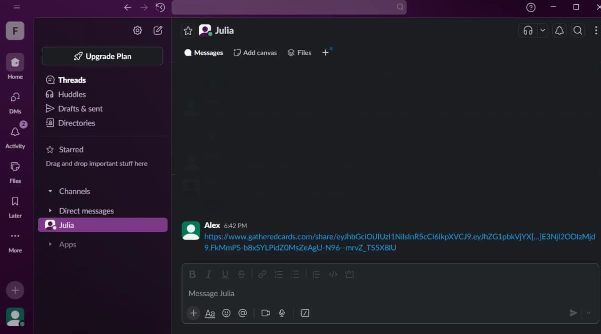The image size is (601, 334).
Task: Compose a new message with the pencil icon
Action: [157, 30]
